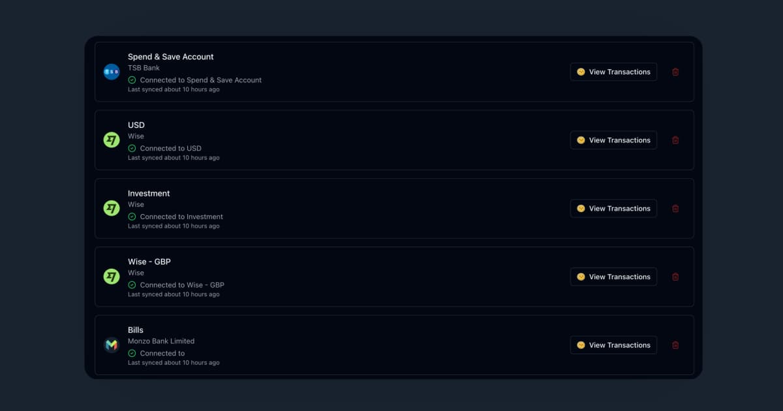This screenshot has height=411, width=783.
Task: Select the Wise logo beside USD account
Action: pos(111,139)
